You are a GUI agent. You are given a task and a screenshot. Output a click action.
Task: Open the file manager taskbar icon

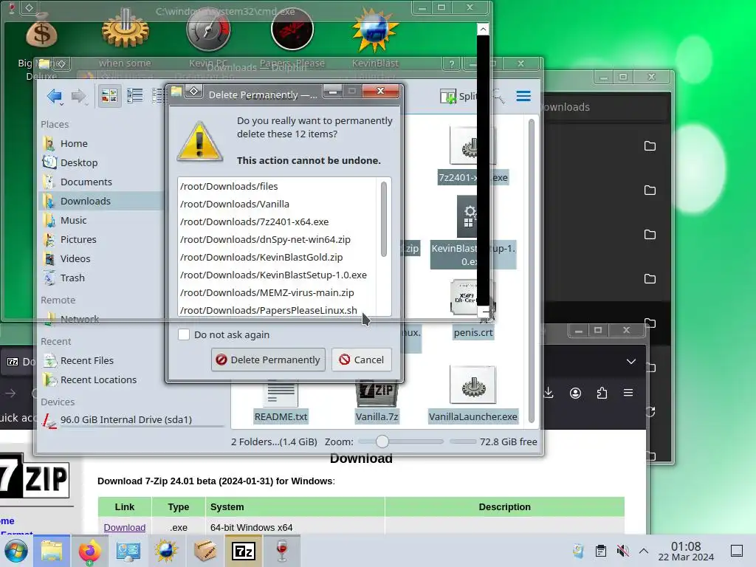pyautogui.click(x=51, y=551)
